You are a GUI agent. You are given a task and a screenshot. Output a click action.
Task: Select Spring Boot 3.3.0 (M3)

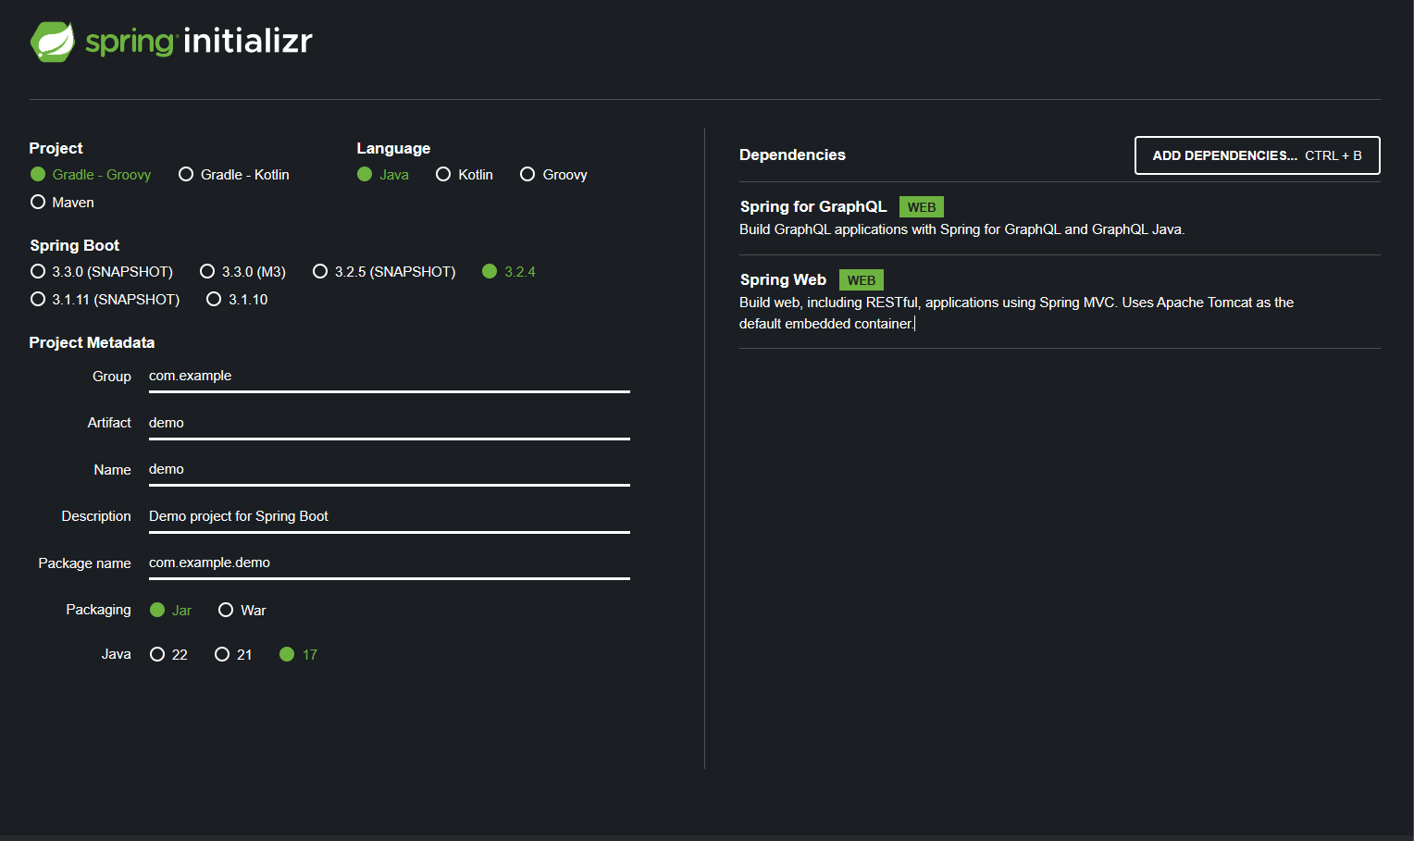click(242, 272)
